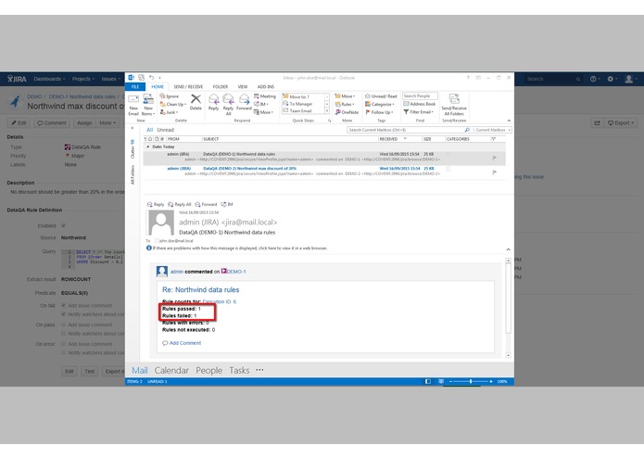The image size is (644, 458).
Task: Open Tasks in Outlook navigation
Action: (239, 370)
